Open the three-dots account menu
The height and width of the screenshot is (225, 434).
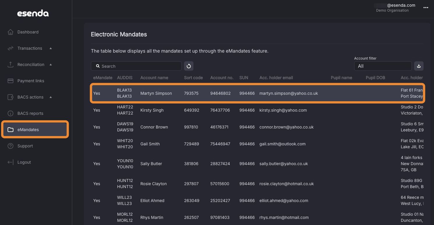(426, 8)
